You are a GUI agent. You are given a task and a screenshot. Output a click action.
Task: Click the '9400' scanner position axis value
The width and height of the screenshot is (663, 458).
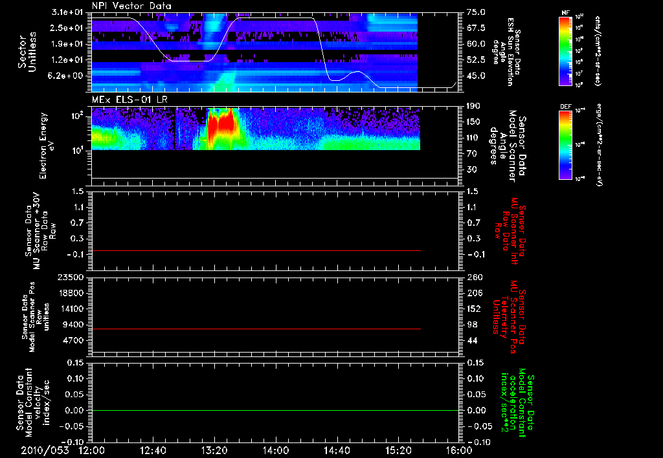click(74, 325)
